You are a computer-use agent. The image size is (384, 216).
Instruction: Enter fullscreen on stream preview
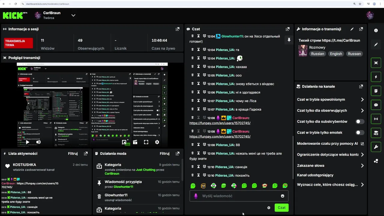pos(146,142)
